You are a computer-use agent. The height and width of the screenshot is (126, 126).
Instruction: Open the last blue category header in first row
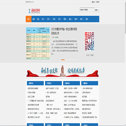pyautogui.click(x=90, y=83)
